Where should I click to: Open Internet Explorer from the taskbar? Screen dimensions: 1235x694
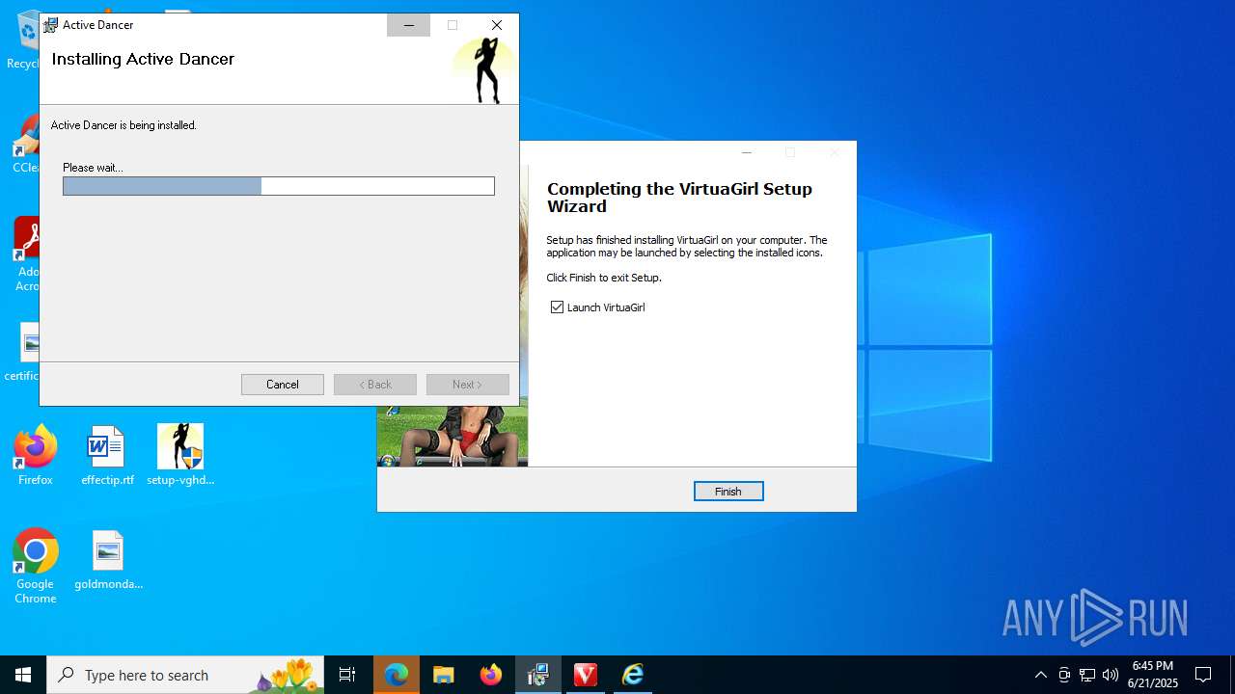coord(633,675)
